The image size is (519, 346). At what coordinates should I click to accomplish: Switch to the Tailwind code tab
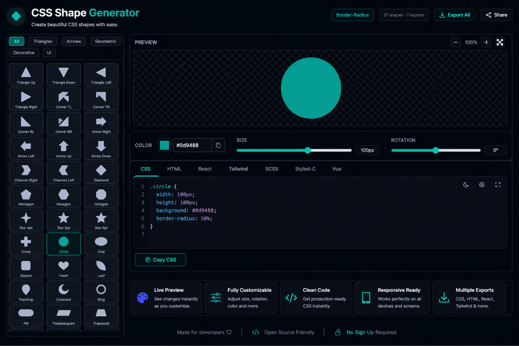(238, 169)
